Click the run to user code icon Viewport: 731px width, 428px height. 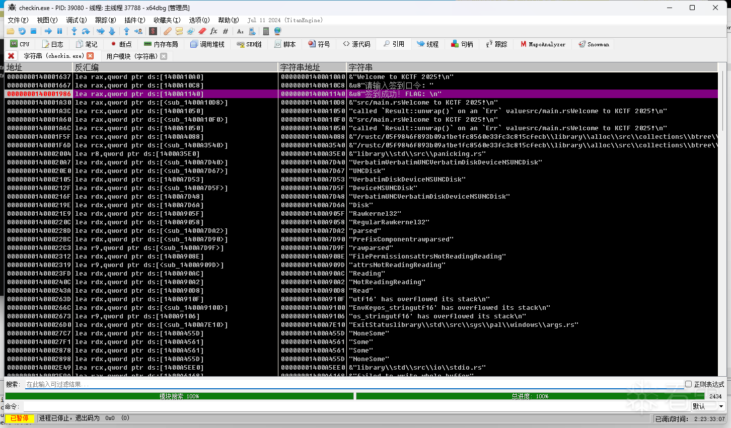(x=138, y=31)
